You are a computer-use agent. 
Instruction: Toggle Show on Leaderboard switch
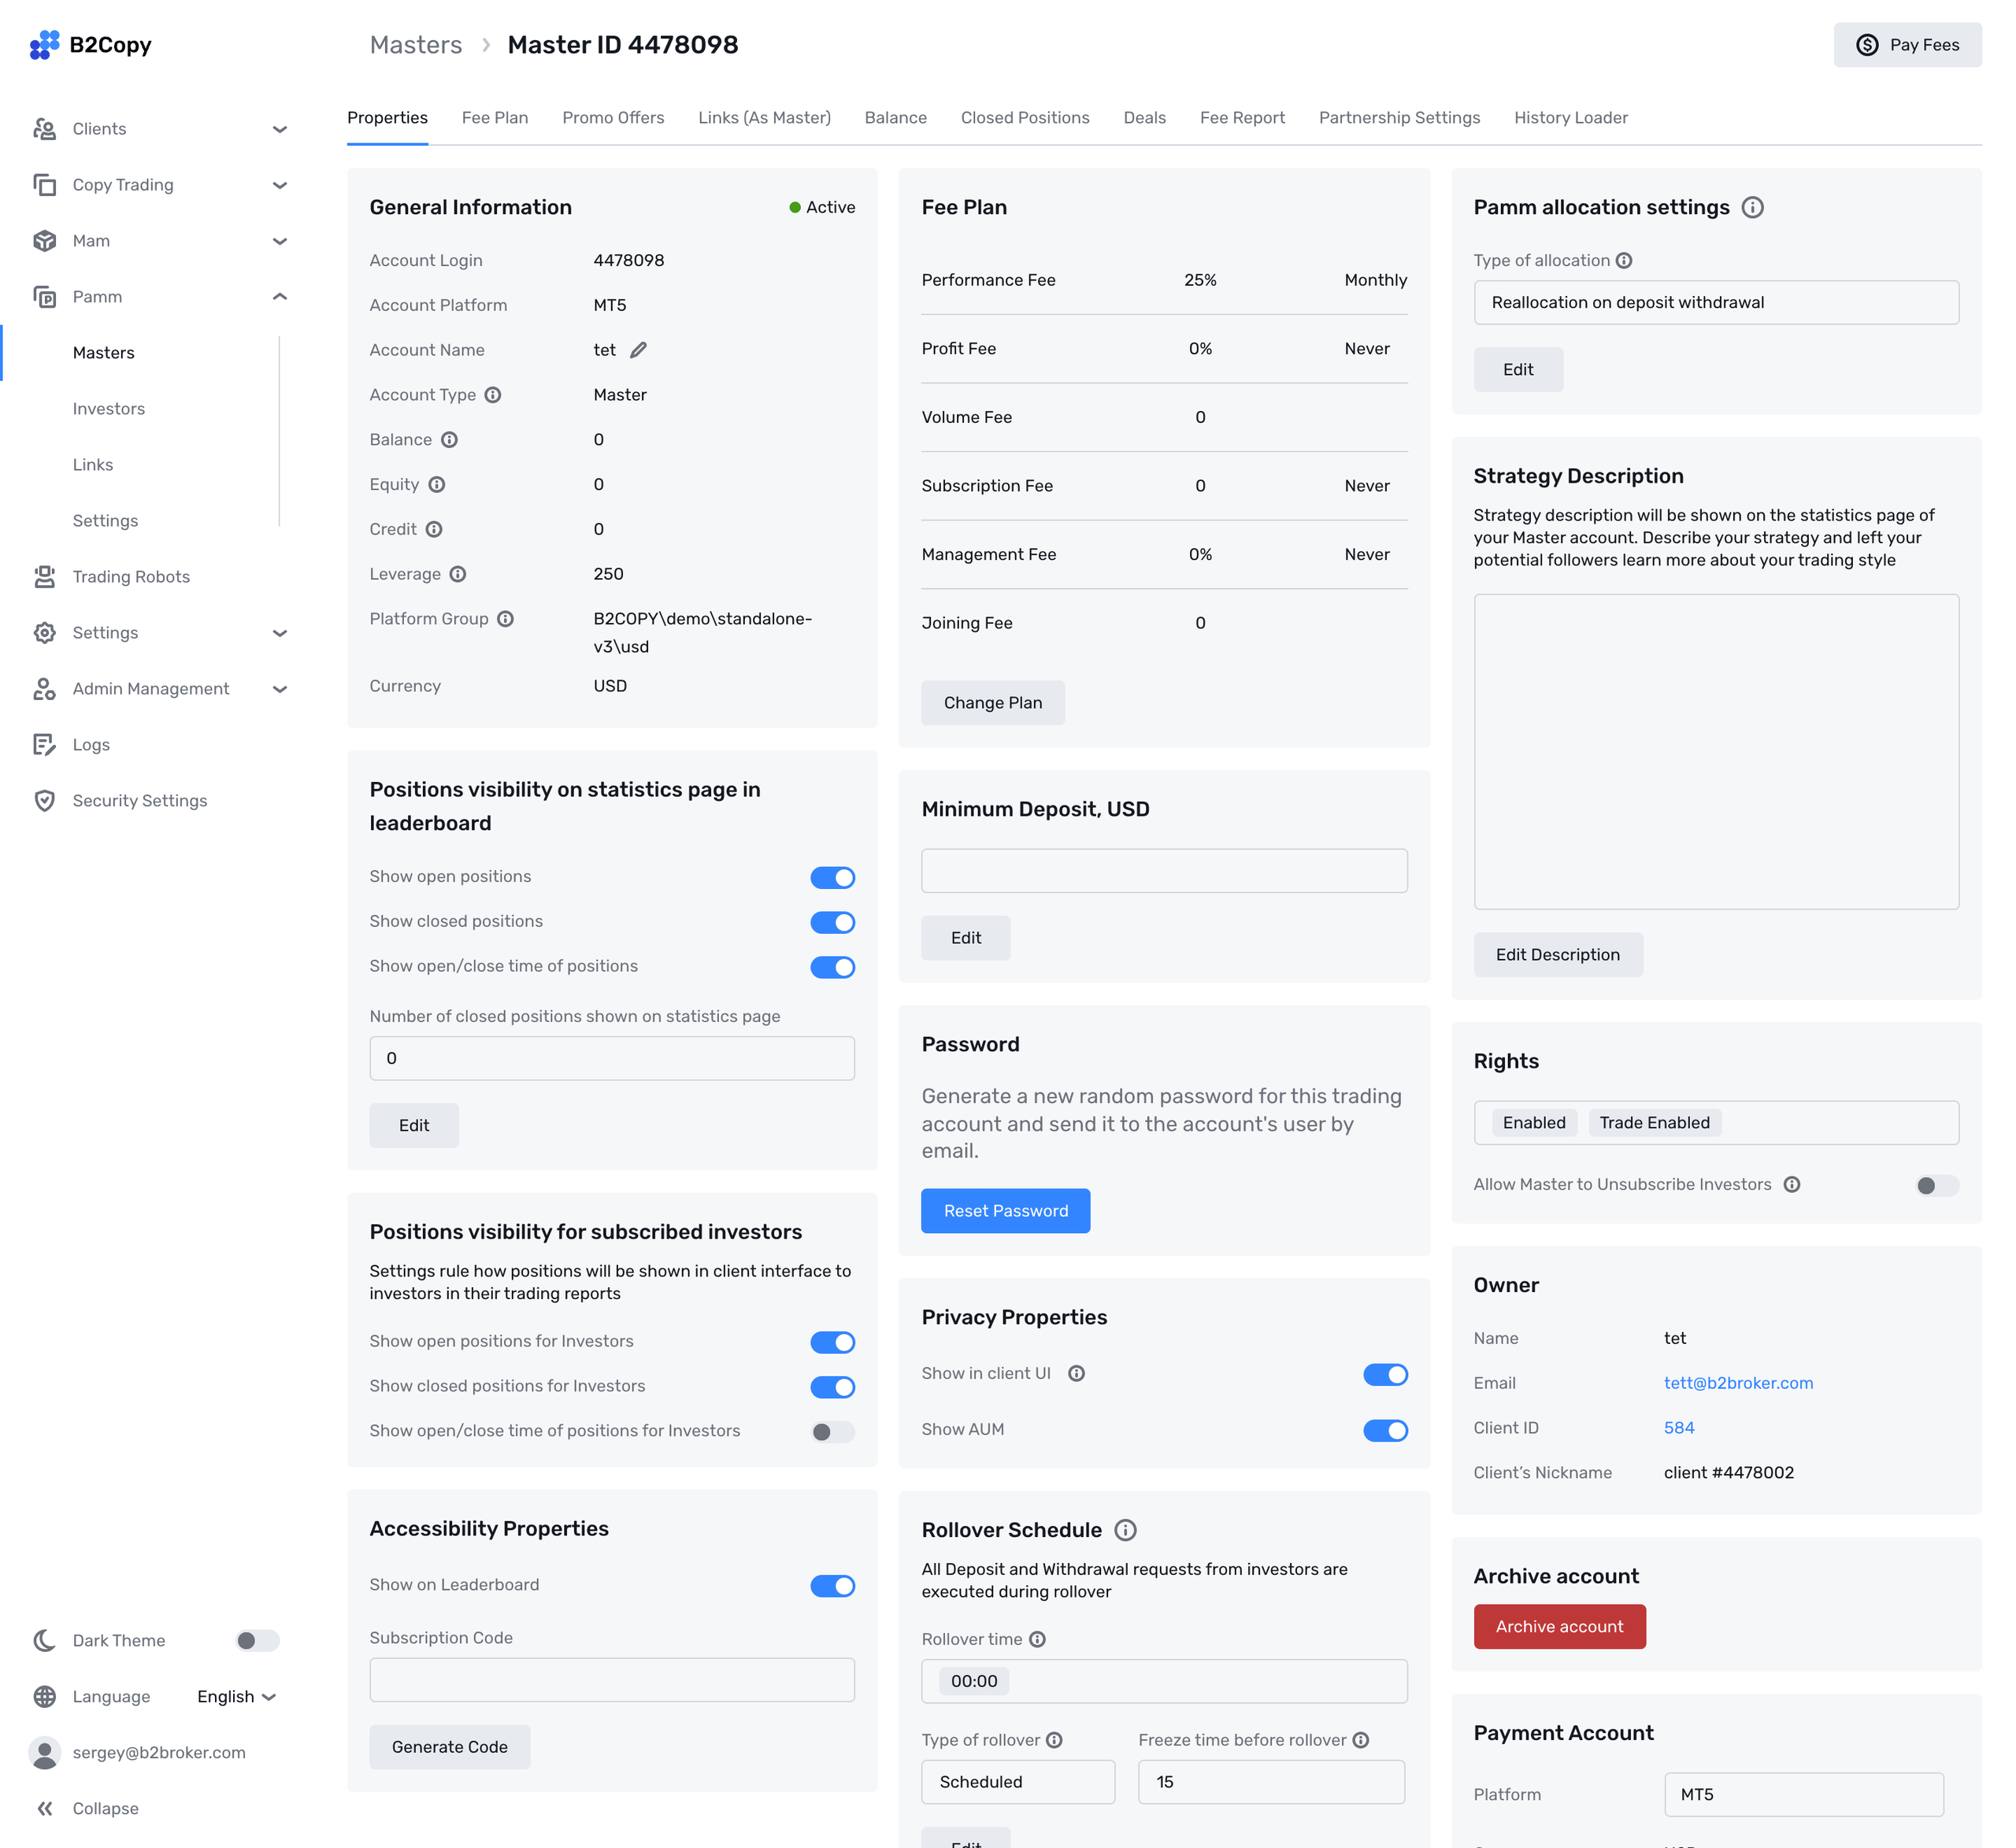pos(833,1586)
